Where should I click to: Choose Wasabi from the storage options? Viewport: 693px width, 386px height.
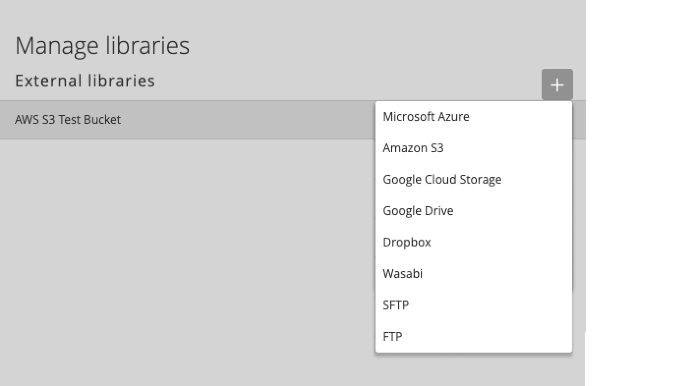(x=403, y=274)
